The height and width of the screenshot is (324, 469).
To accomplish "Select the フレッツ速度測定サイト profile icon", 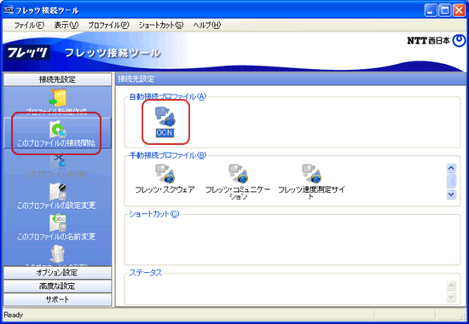I will tap(311, 174).
